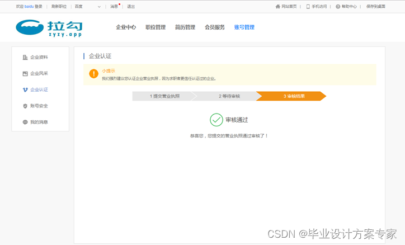Click the green checkmark approval icon
The width and height of the screenshot is (405, 245).
click(216, 120)
